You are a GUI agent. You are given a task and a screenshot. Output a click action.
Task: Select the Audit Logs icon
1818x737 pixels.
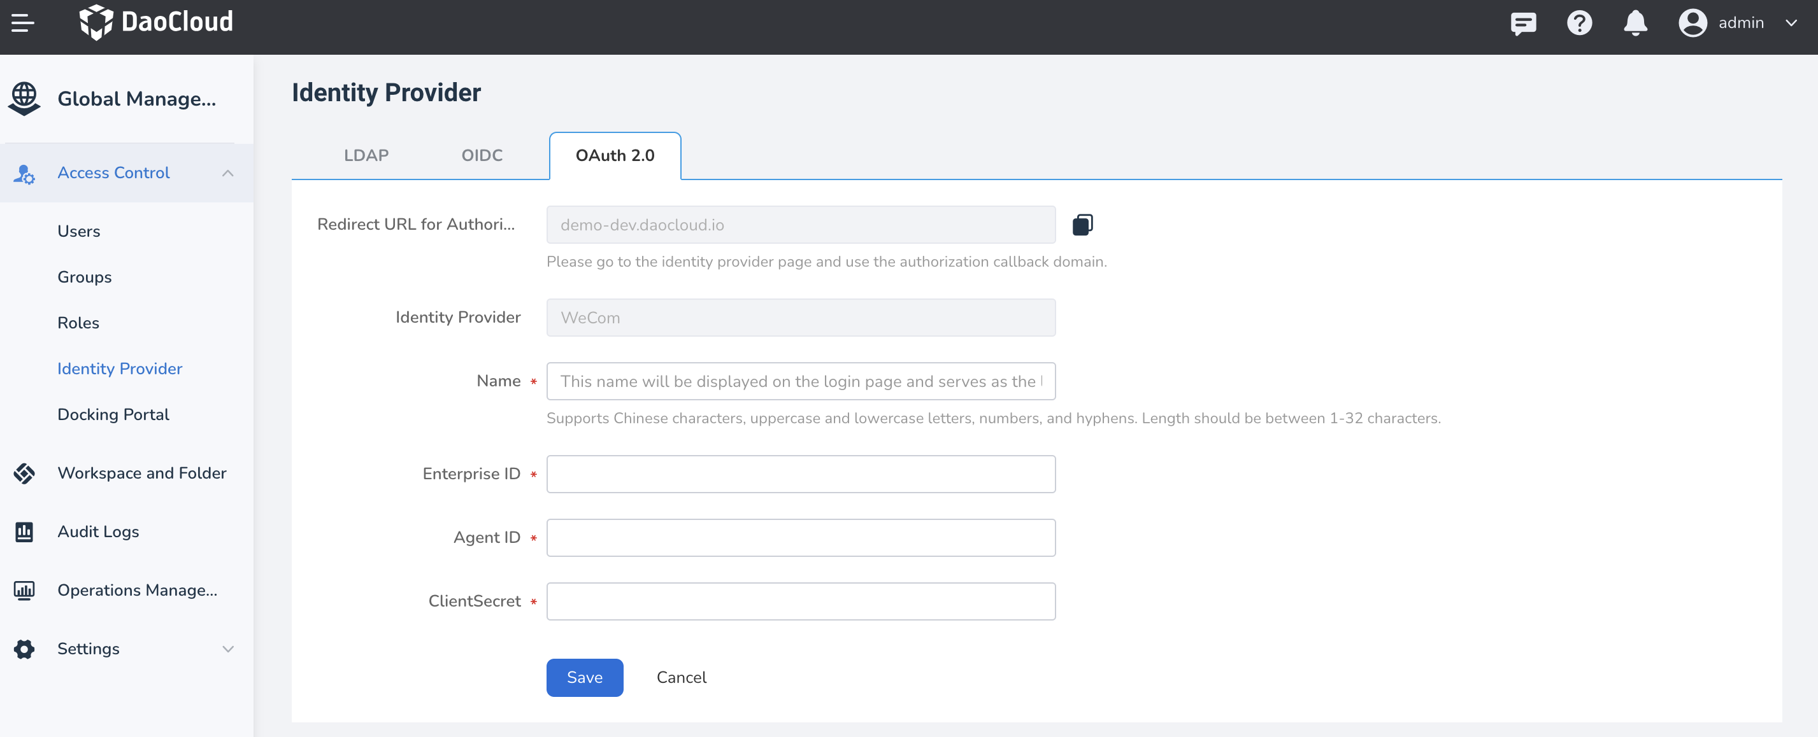25,531
